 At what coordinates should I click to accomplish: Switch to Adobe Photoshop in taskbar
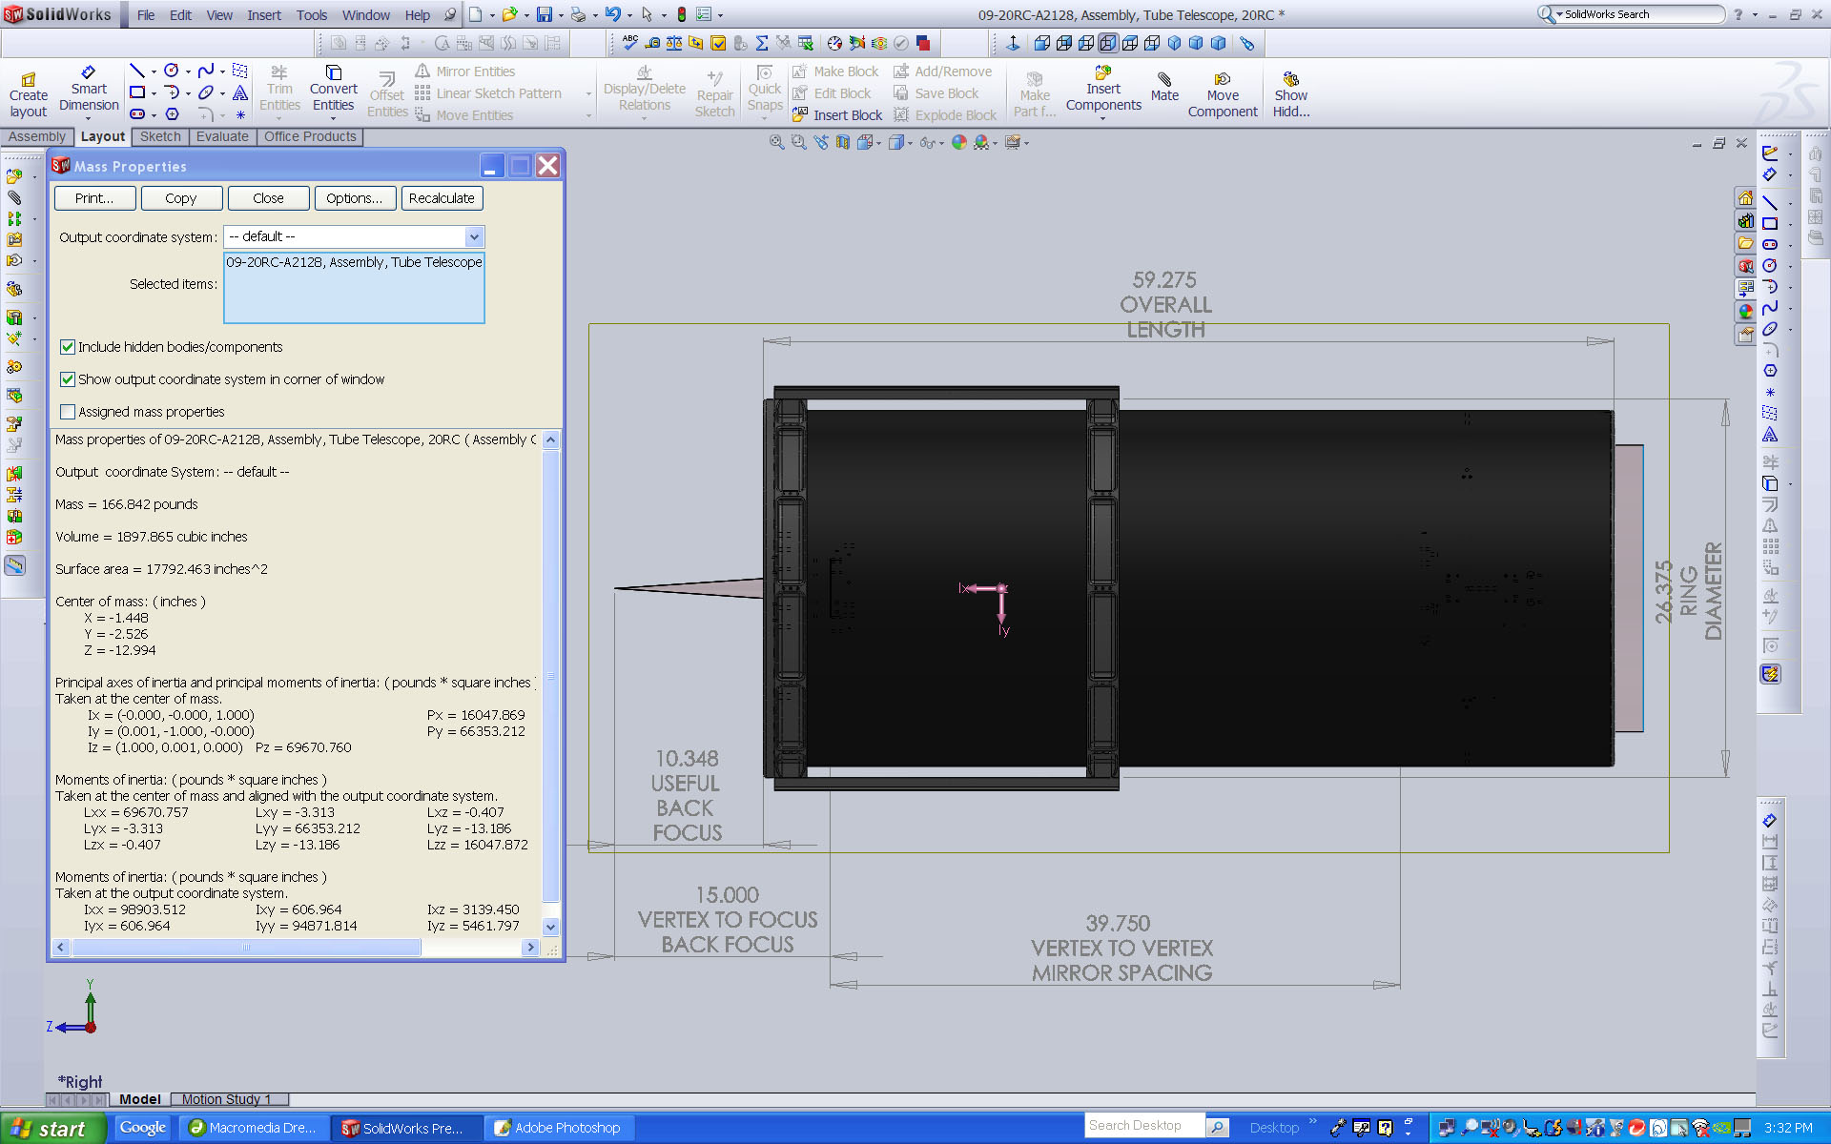558,1128
